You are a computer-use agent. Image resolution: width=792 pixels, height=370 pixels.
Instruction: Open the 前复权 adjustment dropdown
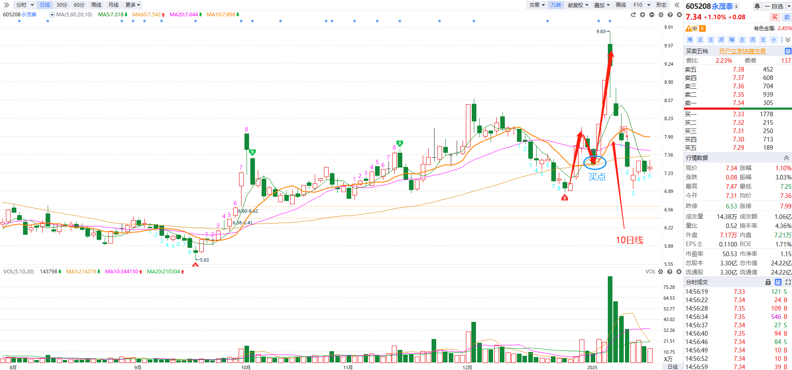point(578,5)
